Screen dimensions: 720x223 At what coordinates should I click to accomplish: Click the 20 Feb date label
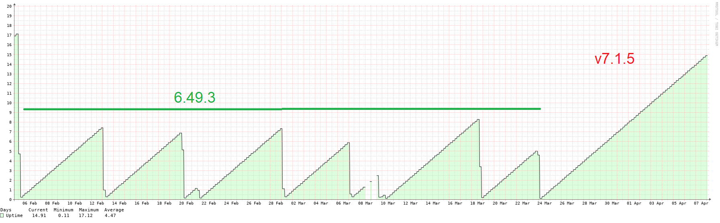coord(186,203)
